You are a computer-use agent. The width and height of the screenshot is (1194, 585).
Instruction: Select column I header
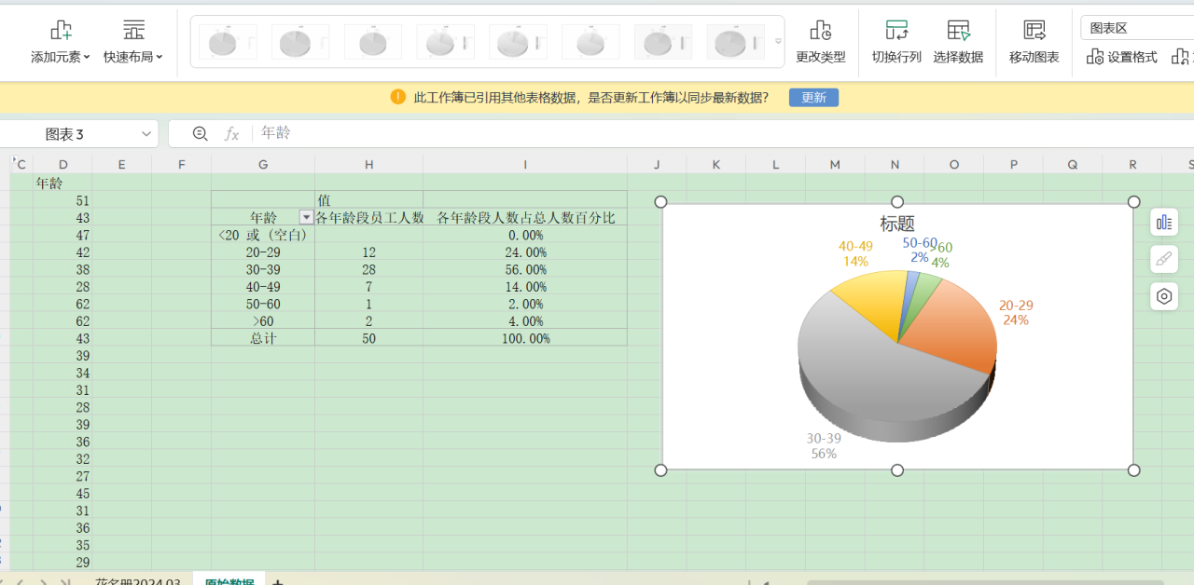[x=525, y=165]
